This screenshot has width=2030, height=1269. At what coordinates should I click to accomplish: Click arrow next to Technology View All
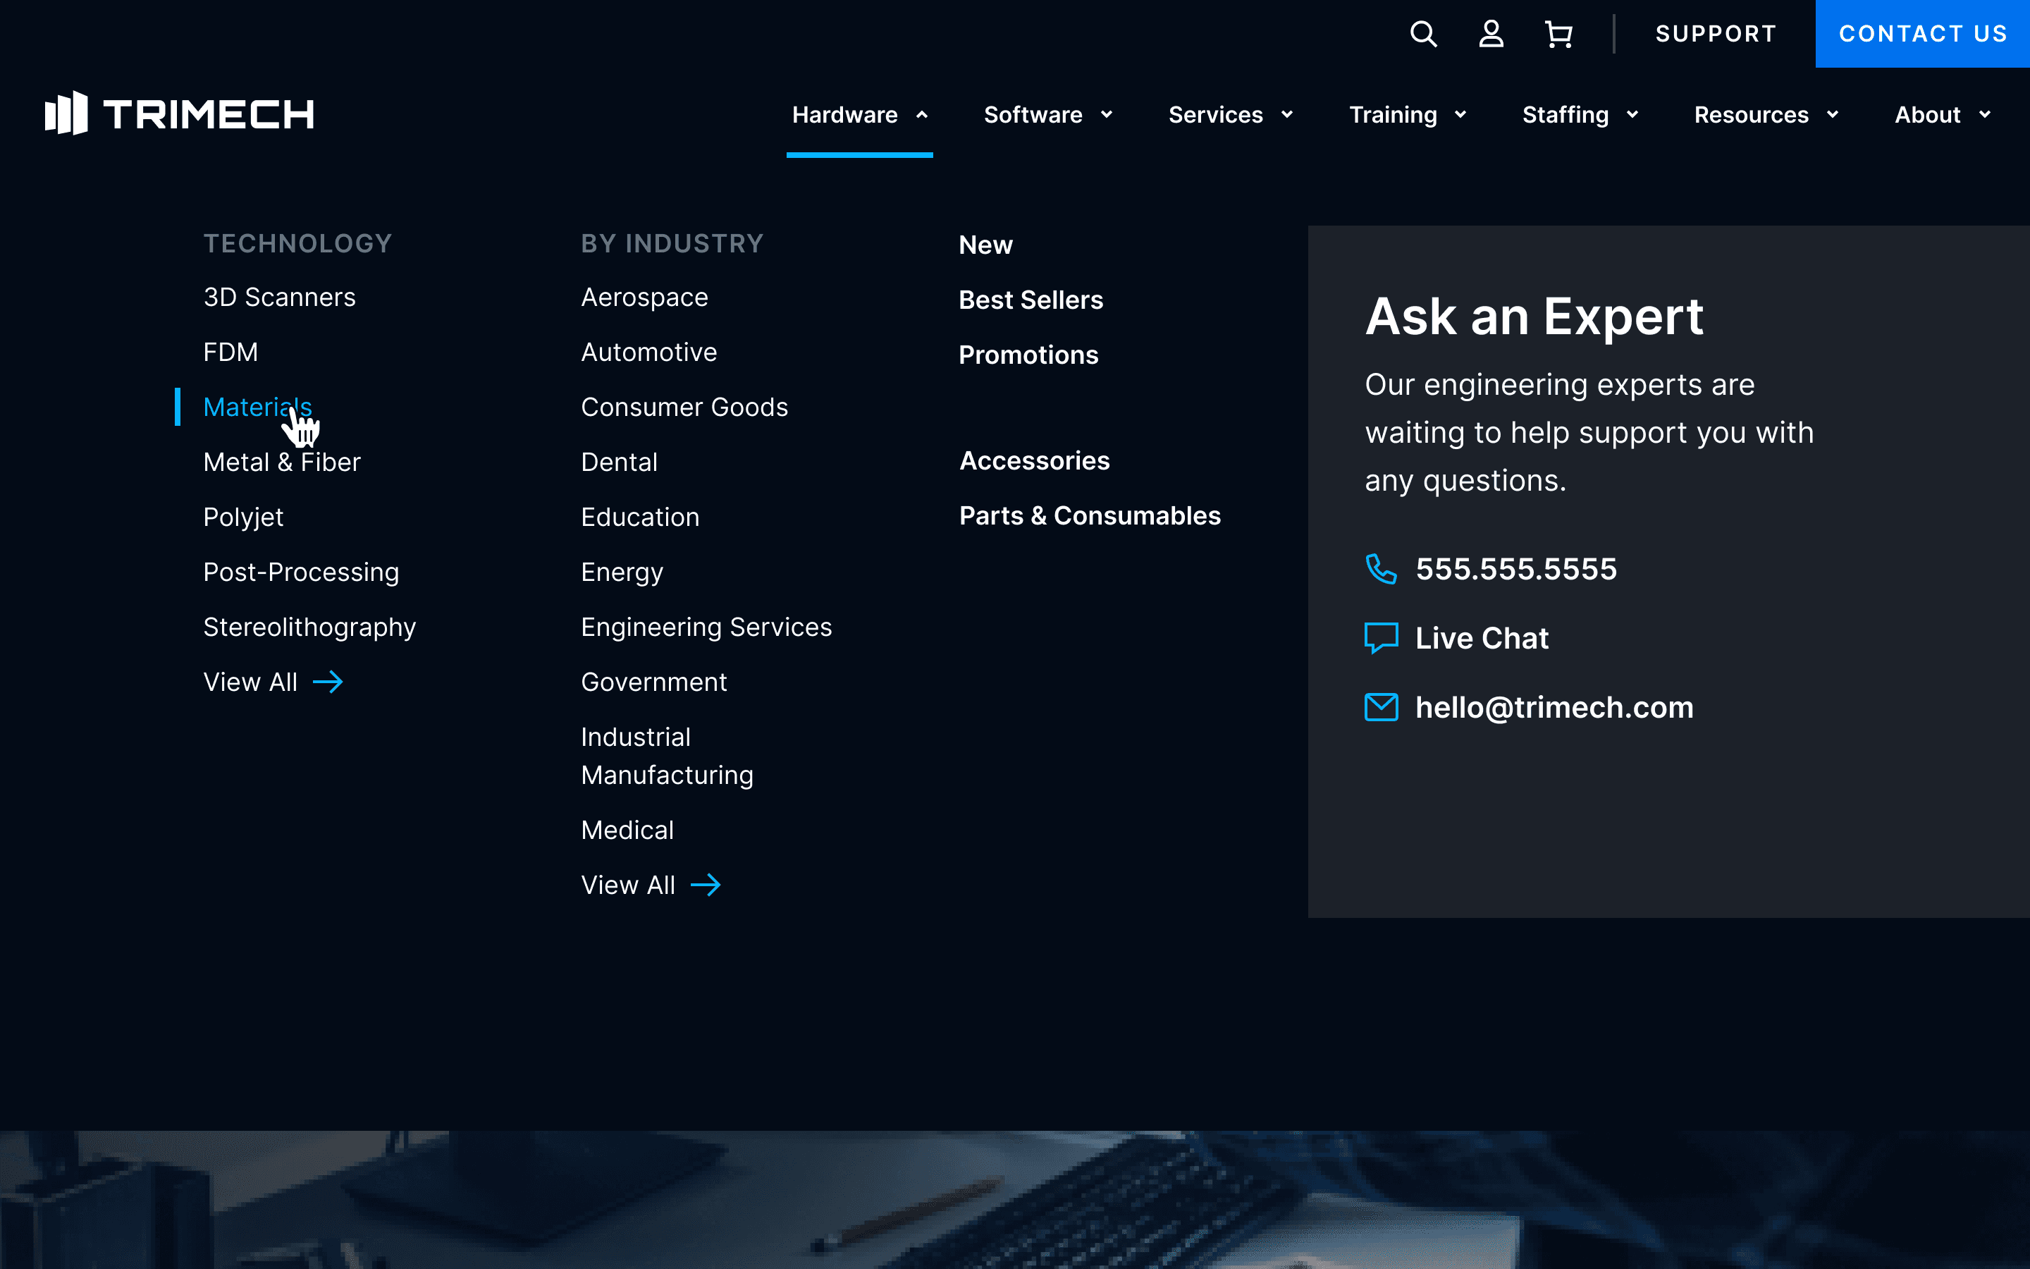click(328, 682)
